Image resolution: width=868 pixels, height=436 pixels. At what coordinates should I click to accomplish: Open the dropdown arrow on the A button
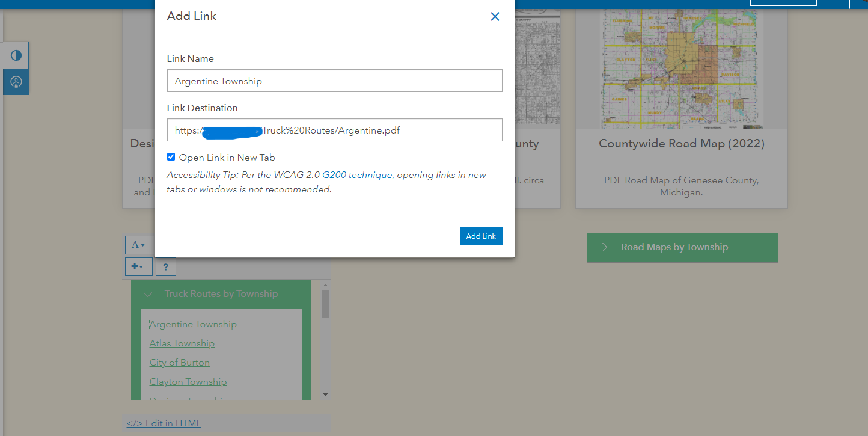142,245
